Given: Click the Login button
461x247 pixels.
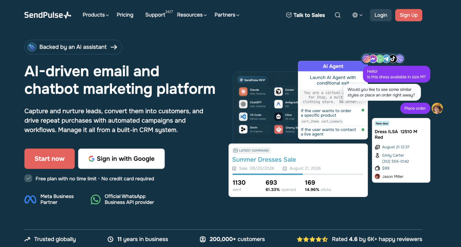Looking at the screenshot, I should point(381,15).
